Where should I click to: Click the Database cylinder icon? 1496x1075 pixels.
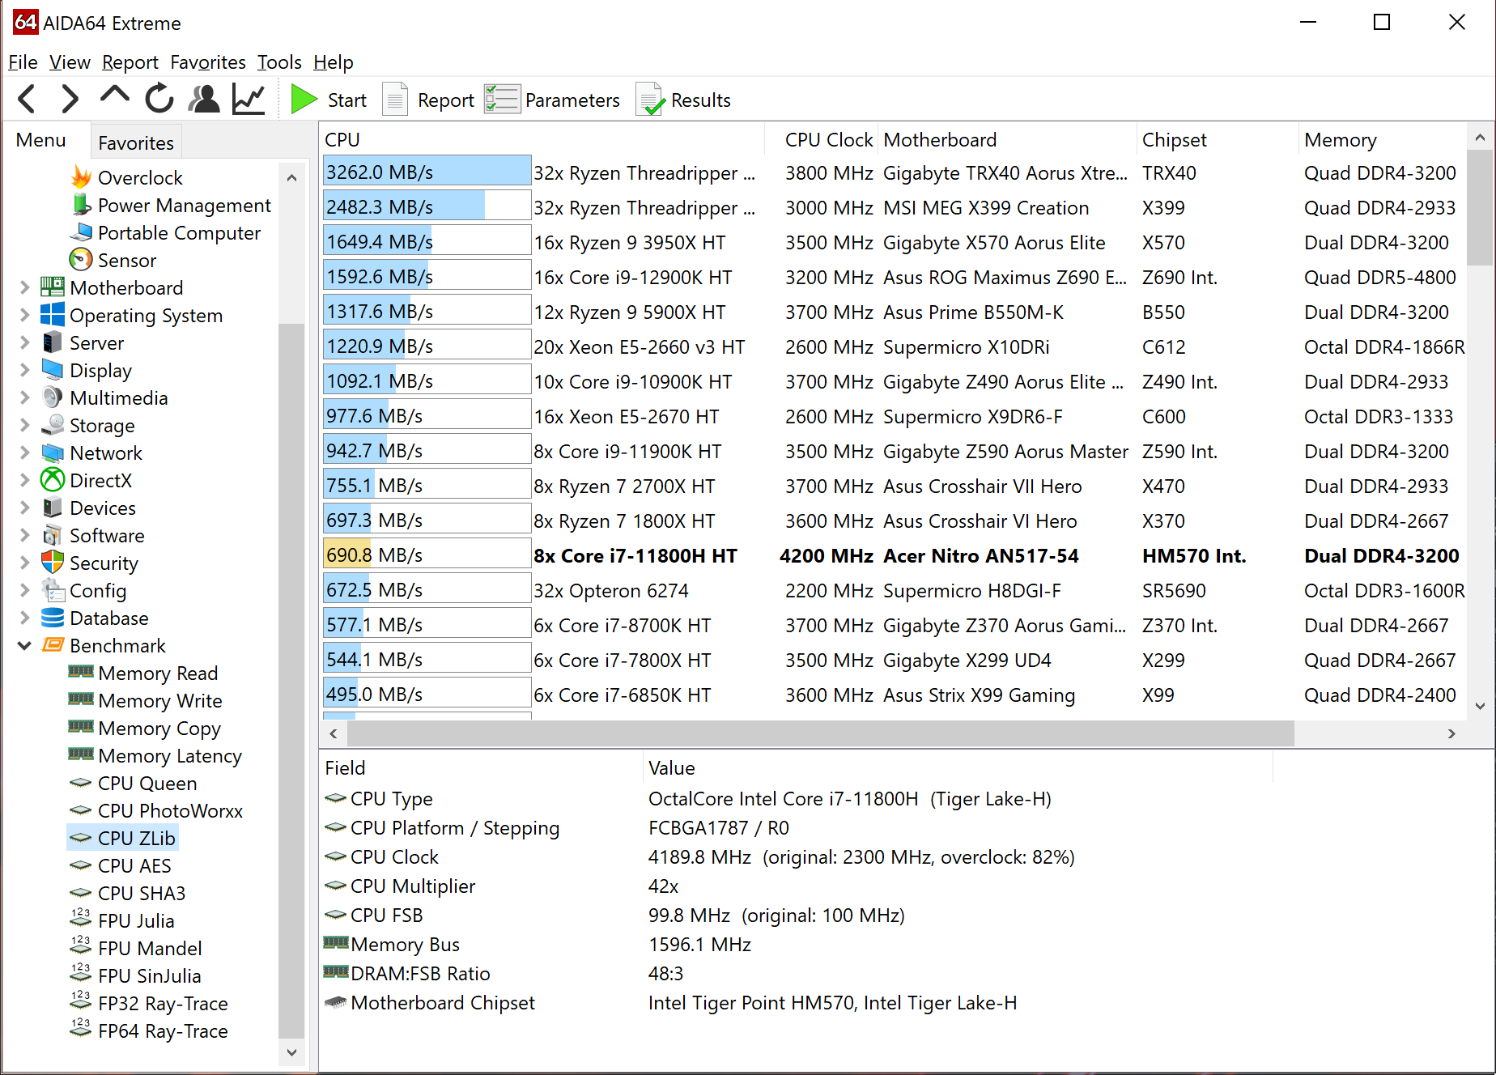53,618
